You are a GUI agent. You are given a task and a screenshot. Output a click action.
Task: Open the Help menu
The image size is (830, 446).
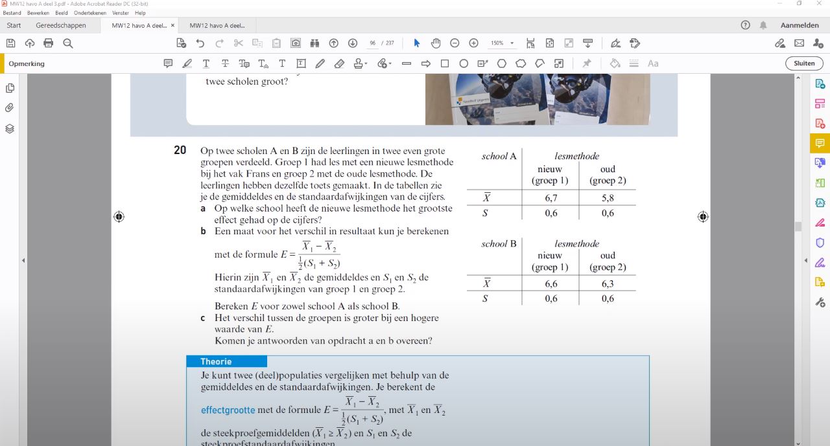[140, 13]
